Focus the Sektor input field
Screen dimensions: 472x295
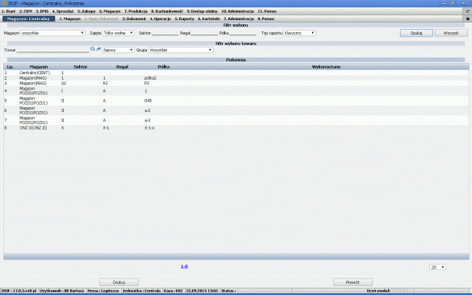(165, 33)
